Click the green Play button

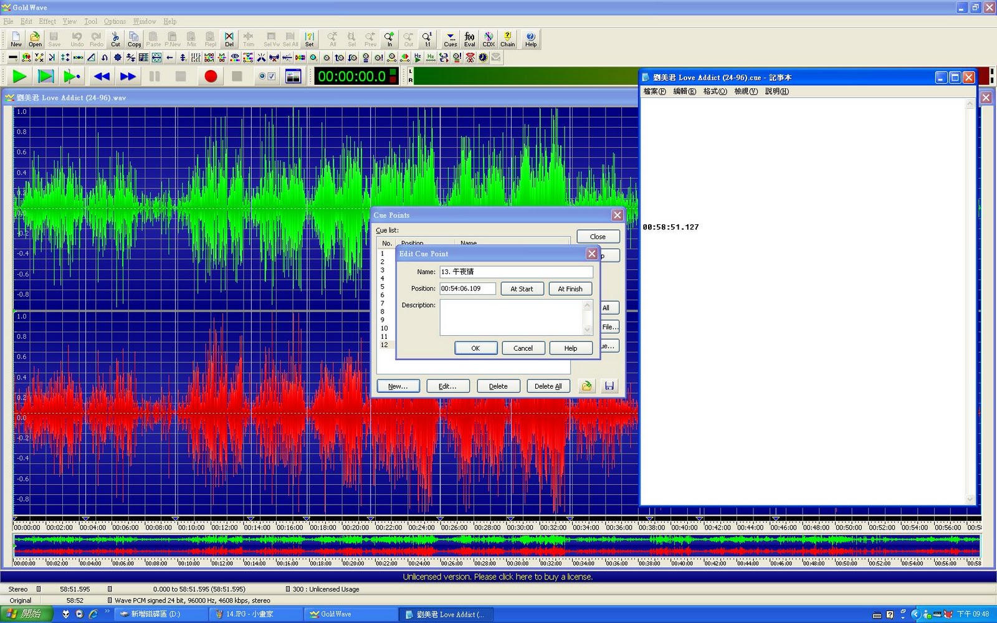pyautogui.click(x=19, y=77)
